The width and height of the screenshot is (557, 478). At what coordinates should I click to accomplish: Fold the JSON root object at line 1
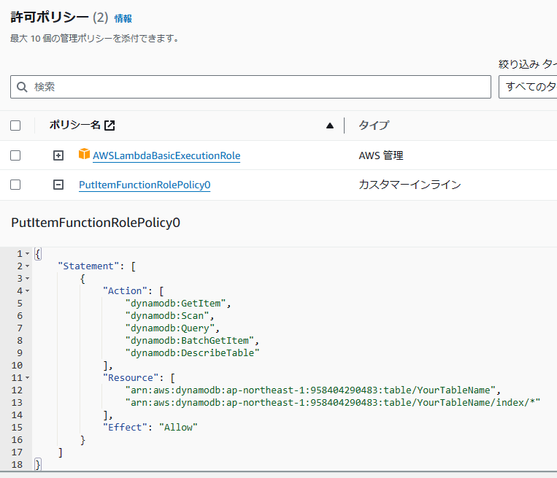click(x=28, y=254)
